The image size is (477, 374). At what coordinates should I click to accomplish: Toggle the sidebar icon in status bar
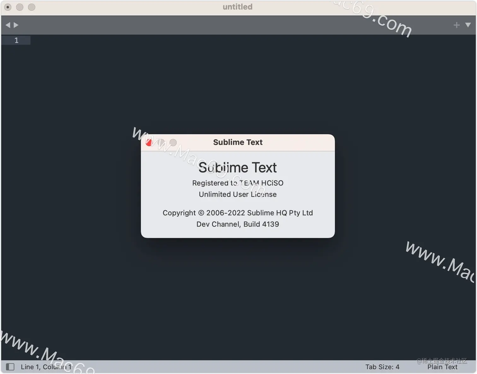[10, 367]
